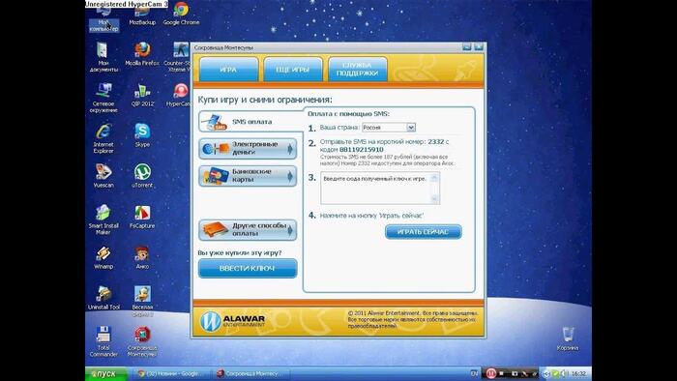Viewport: 677px width, 381px height.
Task: Switch to the ИГРА tab
Action: point(229,69)
